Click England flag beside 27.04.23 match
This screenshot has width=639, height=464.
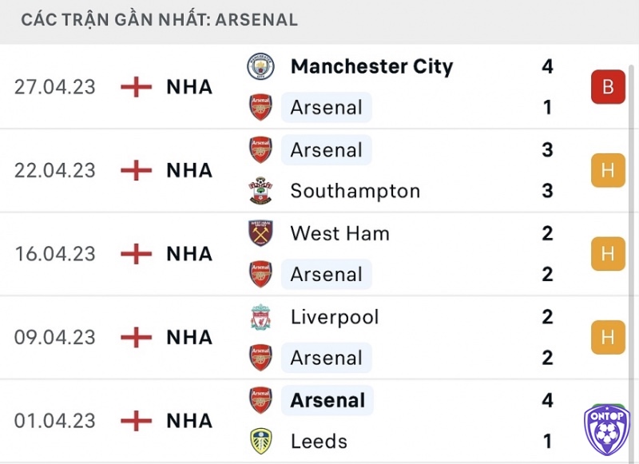click(x=136, y=87)
